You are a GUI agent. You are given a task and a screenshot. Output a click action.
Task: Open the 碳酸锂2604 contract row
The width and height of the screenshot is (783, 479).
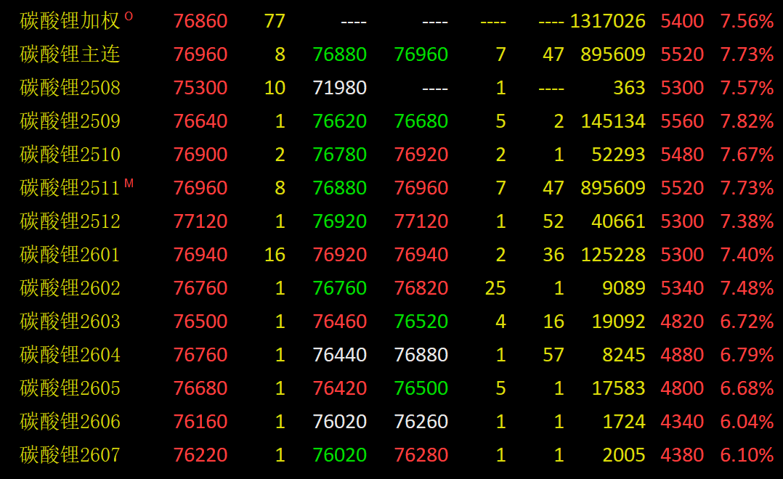click(70, 355)
